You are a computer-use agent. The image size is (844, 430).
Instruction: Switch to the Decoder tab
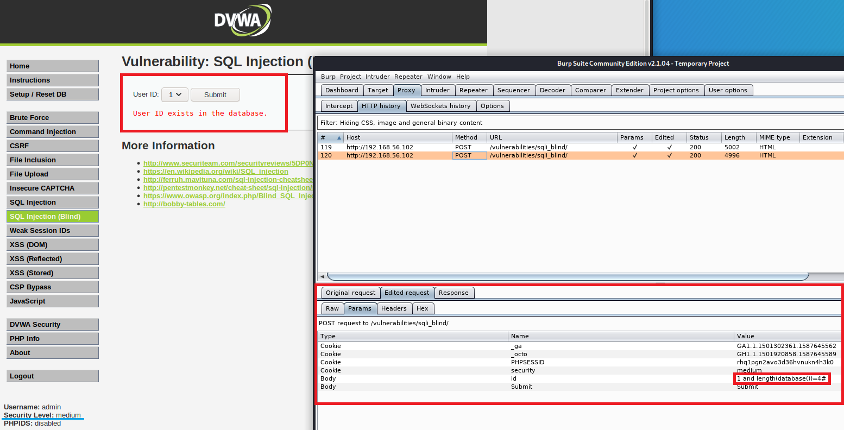552,90
